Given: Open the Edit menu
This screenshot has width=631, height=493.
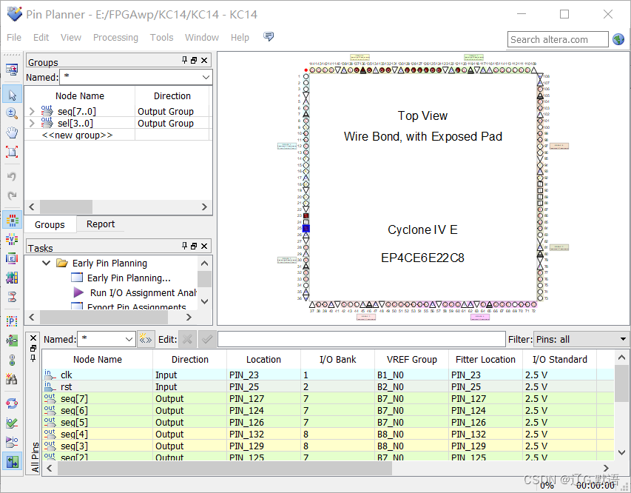Looking at the screenshot, I should (x=41, y=38).
